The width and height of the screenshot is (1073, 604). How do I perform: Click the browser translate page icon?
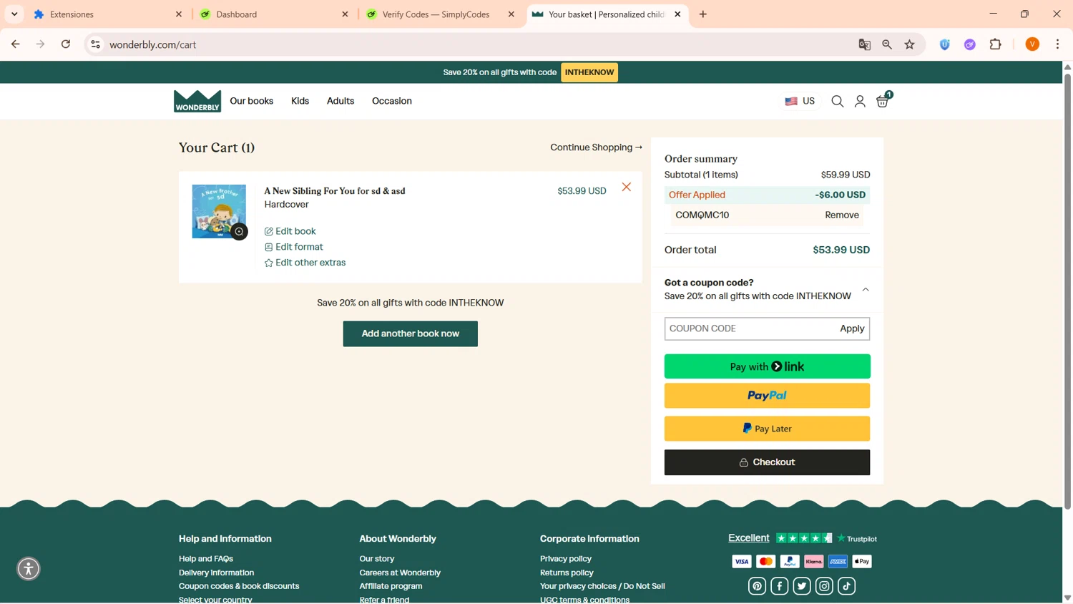tap(865, 44)
